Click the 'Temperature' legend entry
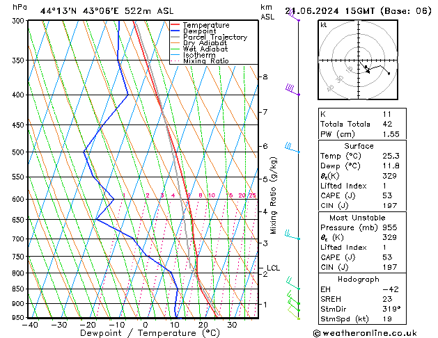The width and height of the screenshot is (438, 338). point(206,25)
